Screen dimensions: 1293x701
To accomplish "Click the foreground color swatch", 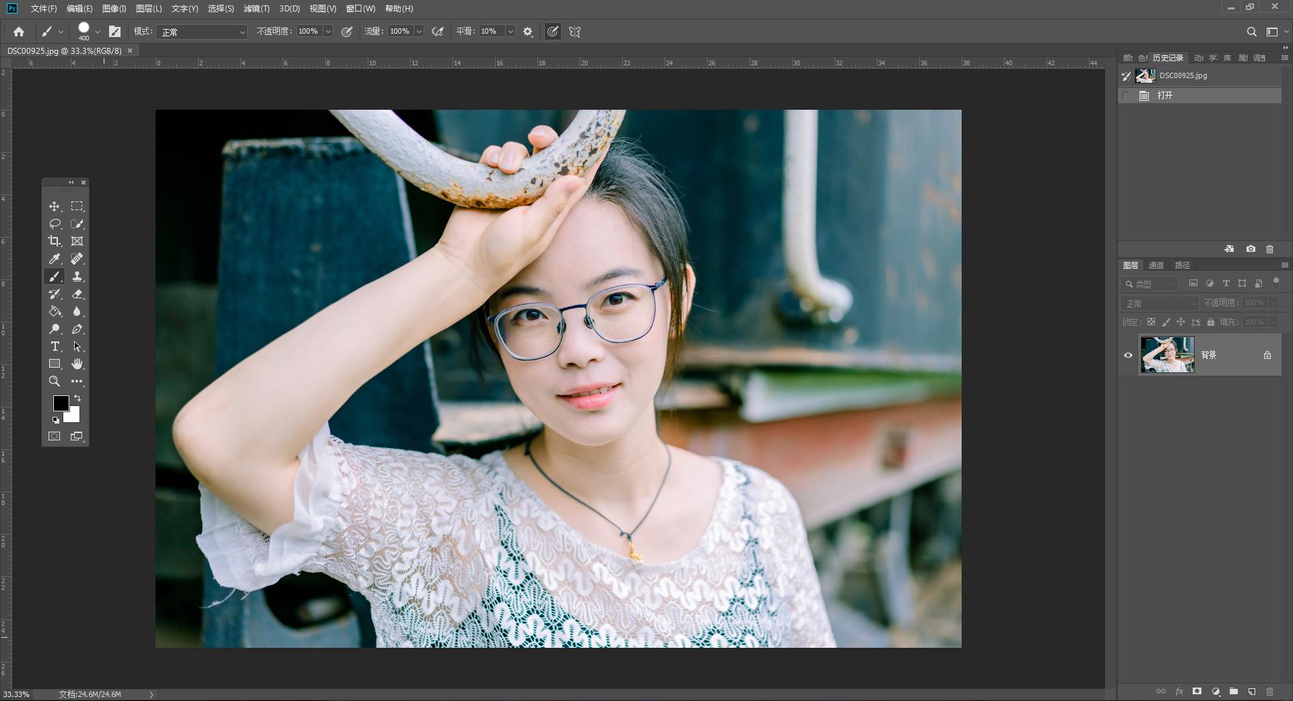I will tap(60, 402).
